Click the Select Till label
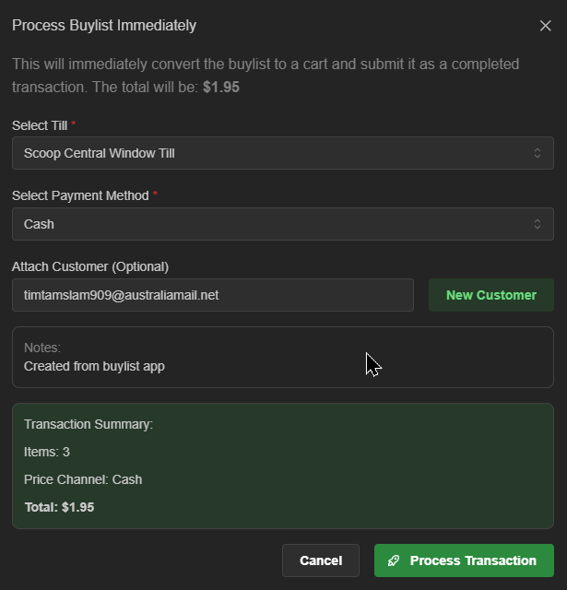The width and height of the screenshot is (567, 590). pos(40,125)
